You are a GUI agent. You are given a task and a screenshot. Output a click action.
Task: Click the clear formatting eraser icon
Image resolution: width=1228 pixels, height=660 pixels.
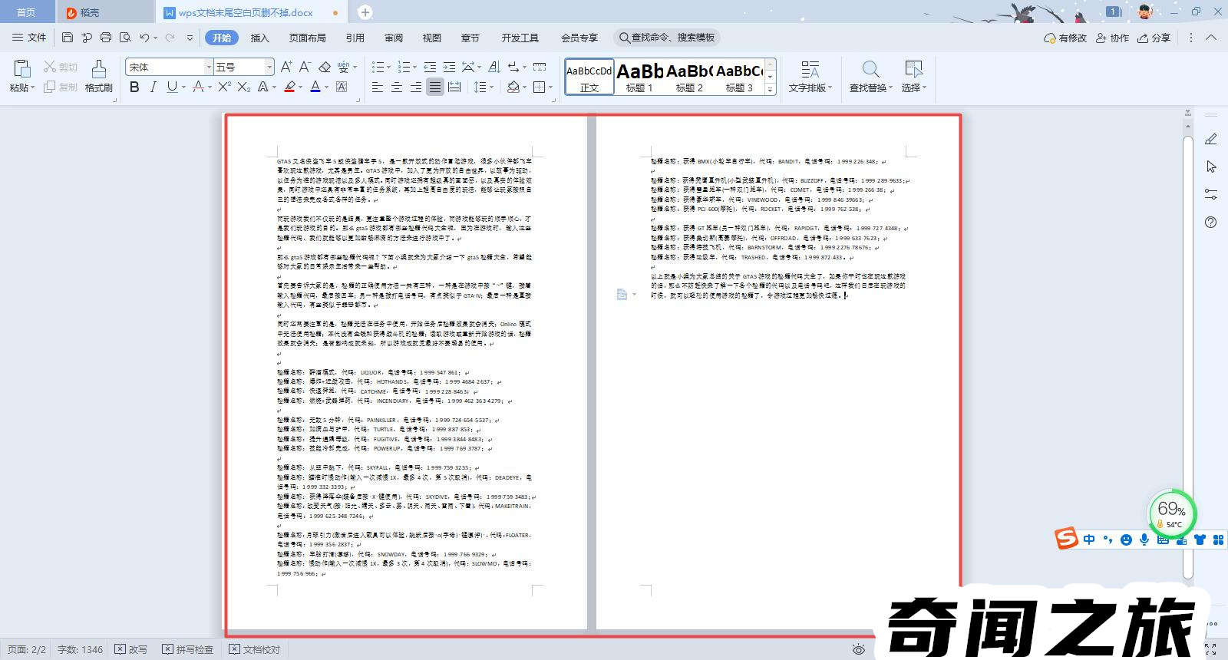pos(325,67)
